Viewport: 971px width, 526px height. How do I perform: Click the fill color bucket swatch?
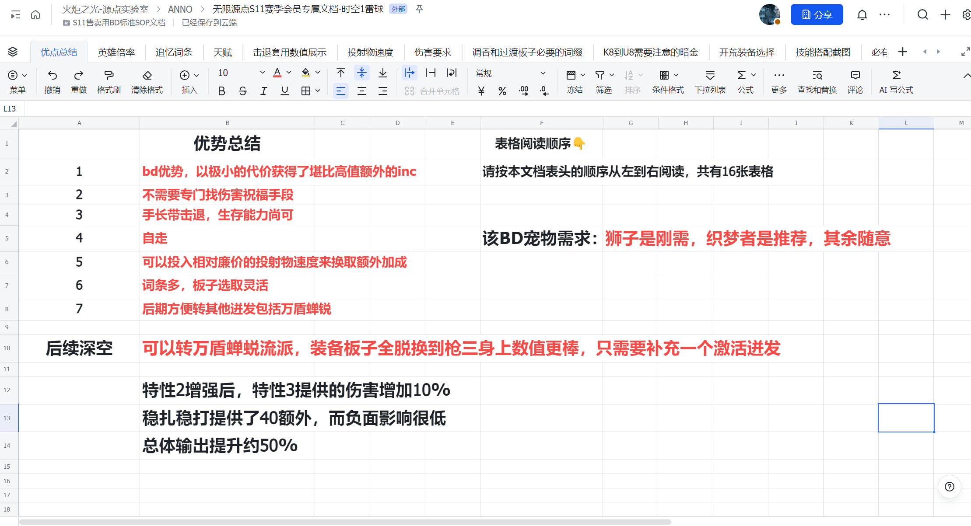click(x=306, y=73)
